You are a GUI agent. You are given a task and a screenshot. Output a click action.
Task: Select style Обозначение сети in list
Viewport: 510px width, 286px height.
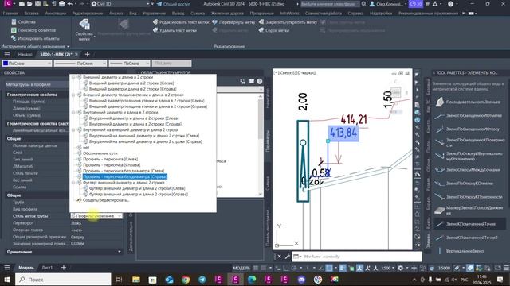(100, 153)
